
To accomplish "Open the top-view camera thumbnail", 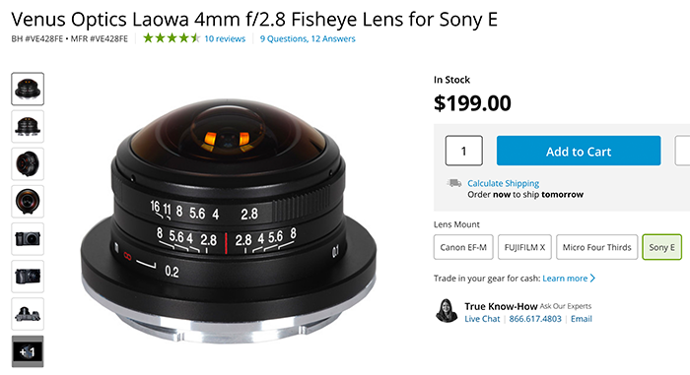I will click(28, 313).
